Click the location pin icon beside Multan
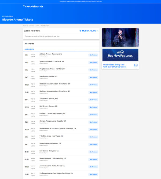161x179 pixels. tap(80, 31)
